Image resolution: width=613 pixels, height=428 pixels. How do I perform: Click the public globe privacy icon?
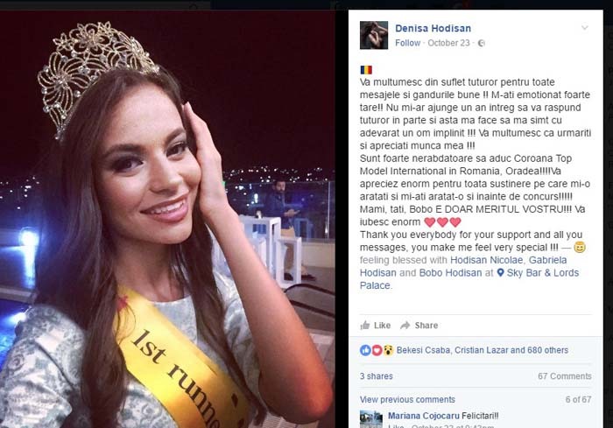pyautogui.click(x=482, y=43)
